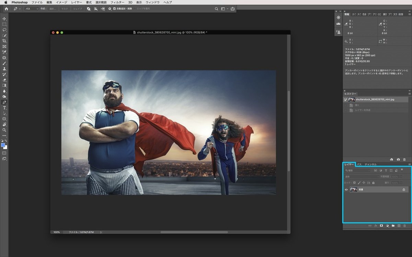Click the document horizontal scrollbar

point(194,232)
